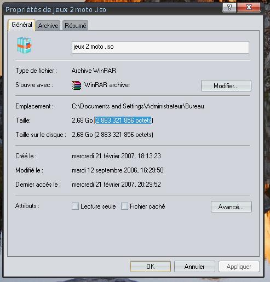
Task: Click the Emplacement path text
Action: (x=138, y=106)
